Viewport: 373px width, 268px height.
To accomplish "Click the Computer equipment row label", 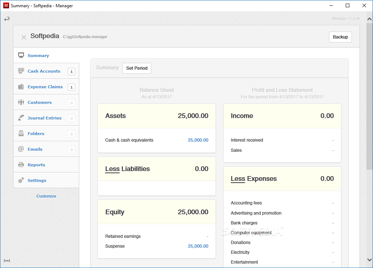I will point(251,233).
